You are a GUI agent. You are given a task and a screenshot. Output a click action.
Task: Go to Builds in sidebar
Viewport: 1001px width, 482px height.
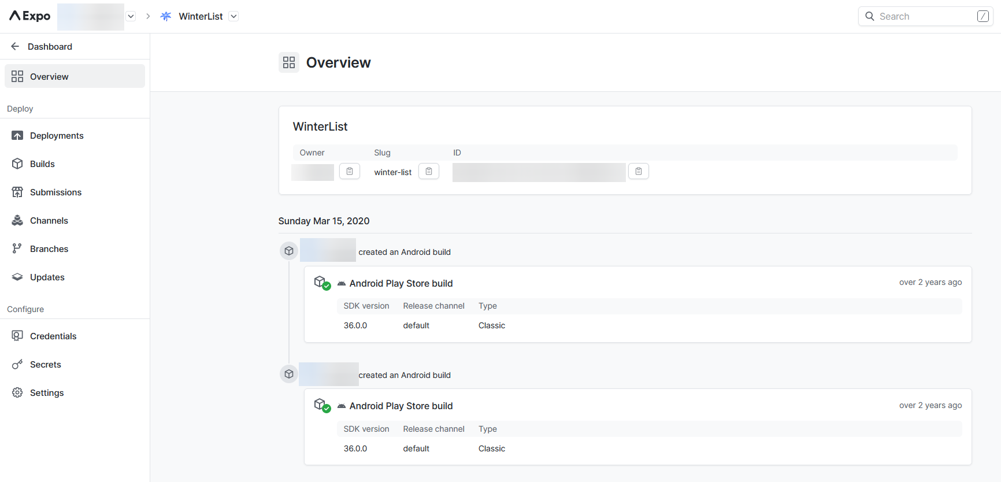point(42,164)
